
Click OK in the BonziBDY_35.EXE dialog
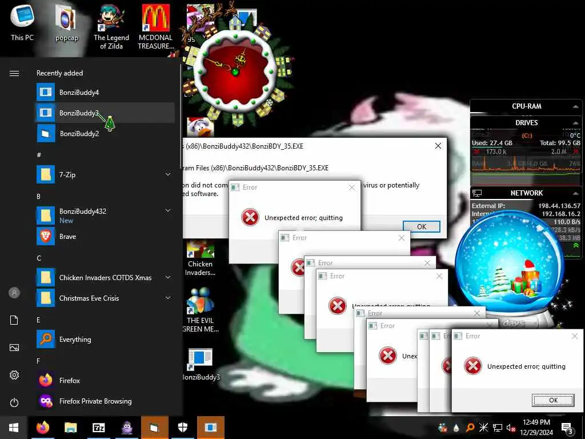tap(422, 226)
